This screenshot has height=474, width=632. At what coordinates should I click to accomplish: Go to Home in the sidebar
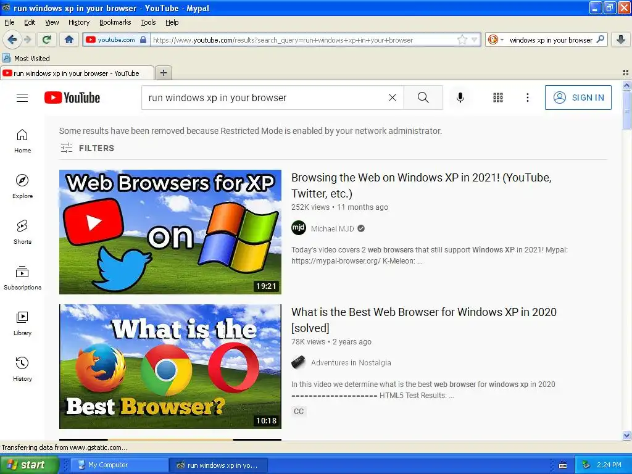tap(23, 141)
